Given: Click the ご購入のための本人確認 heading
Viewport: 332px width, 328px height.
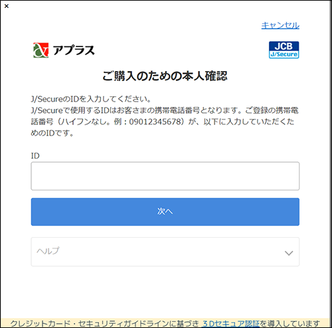Looking at the screenshot, I should click(165, 76).
